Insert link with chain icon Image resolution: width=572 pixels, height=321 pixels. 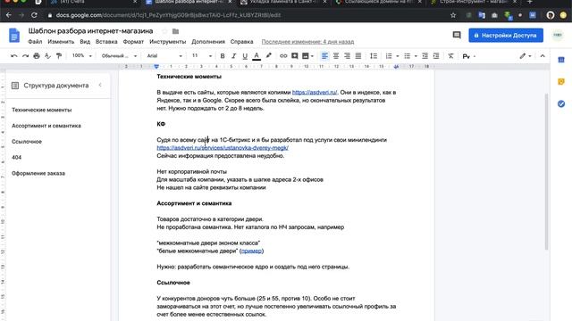click(283, 56)
